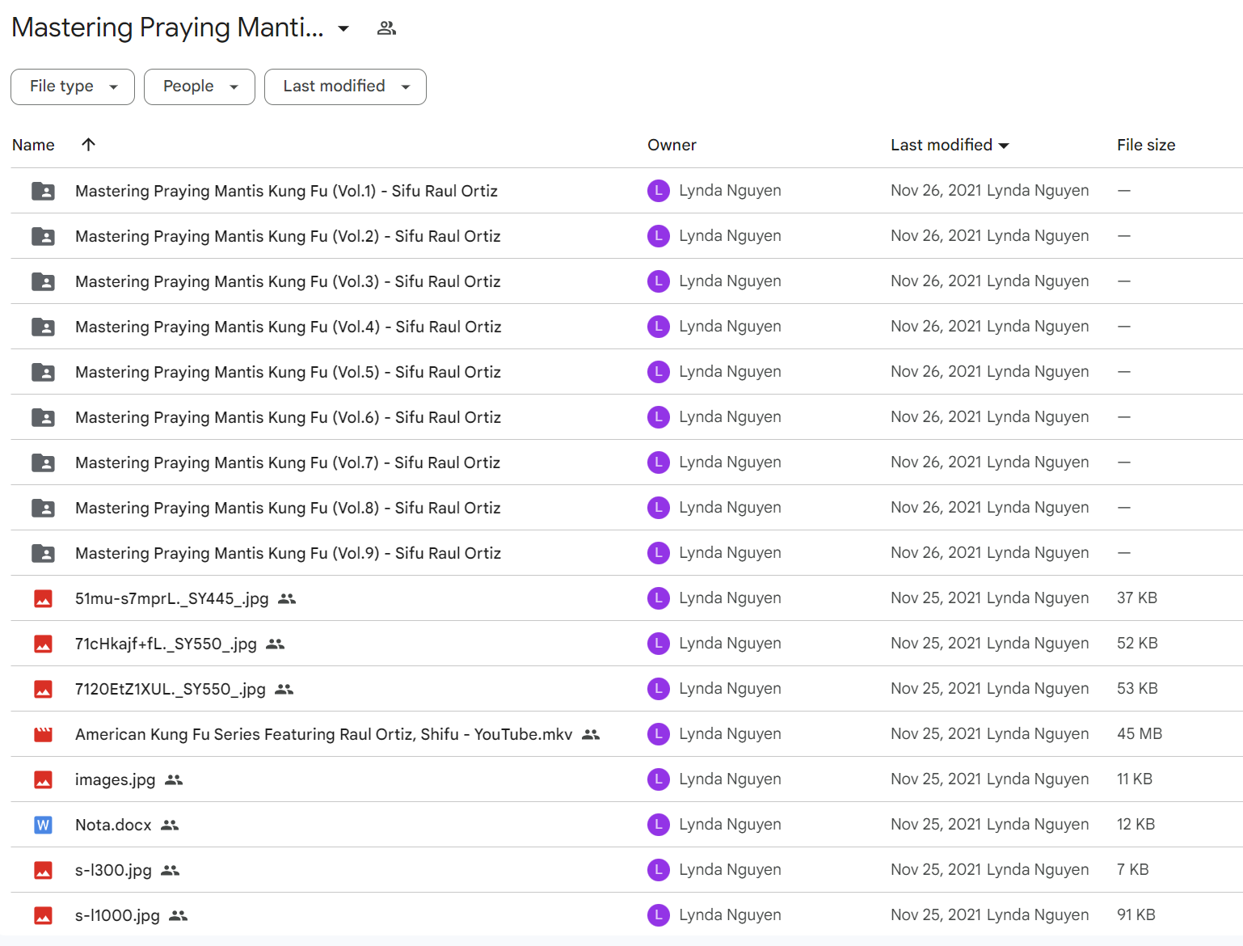Click the Owner column header
The height and width of the screenshot is (946, 1243).
pos(672,145)
